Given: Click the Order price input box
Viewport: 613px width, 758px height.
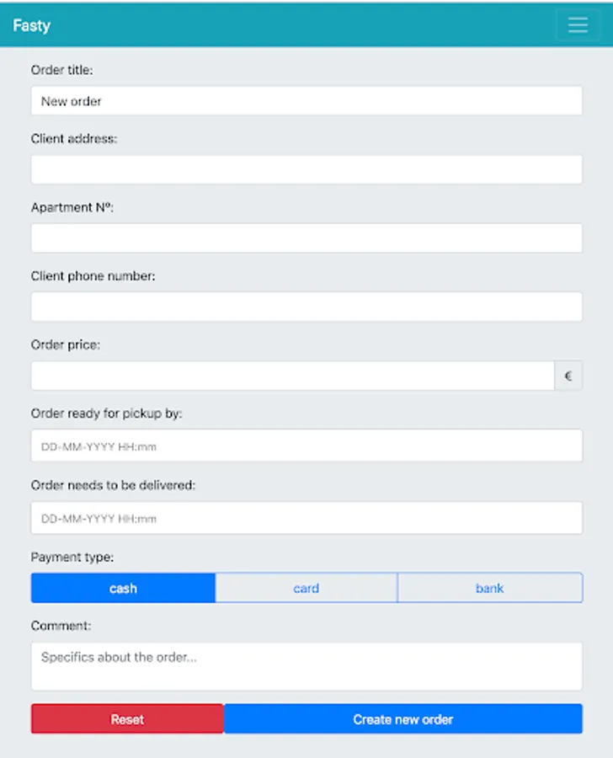Looking at the screenshot, I should 292,376.
